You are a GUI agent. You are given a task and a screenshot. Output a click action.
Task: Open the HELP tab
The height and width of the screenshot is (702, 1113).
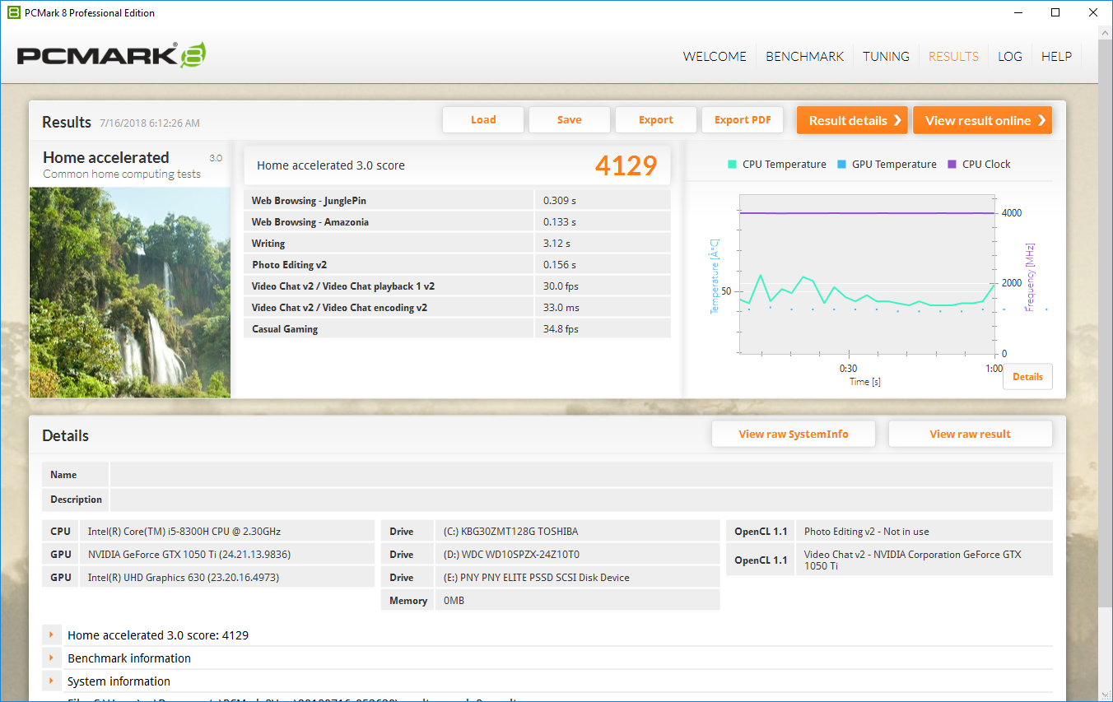point(1056,57)
